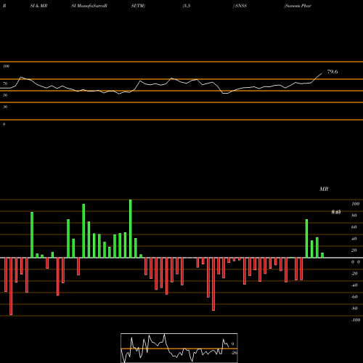Click the -20 label on the MR right axis

354,274
